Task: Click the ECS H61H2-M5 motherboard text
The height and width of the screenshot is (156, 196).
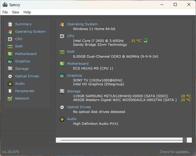Action: pyautogui.click(x=93, y=68)
